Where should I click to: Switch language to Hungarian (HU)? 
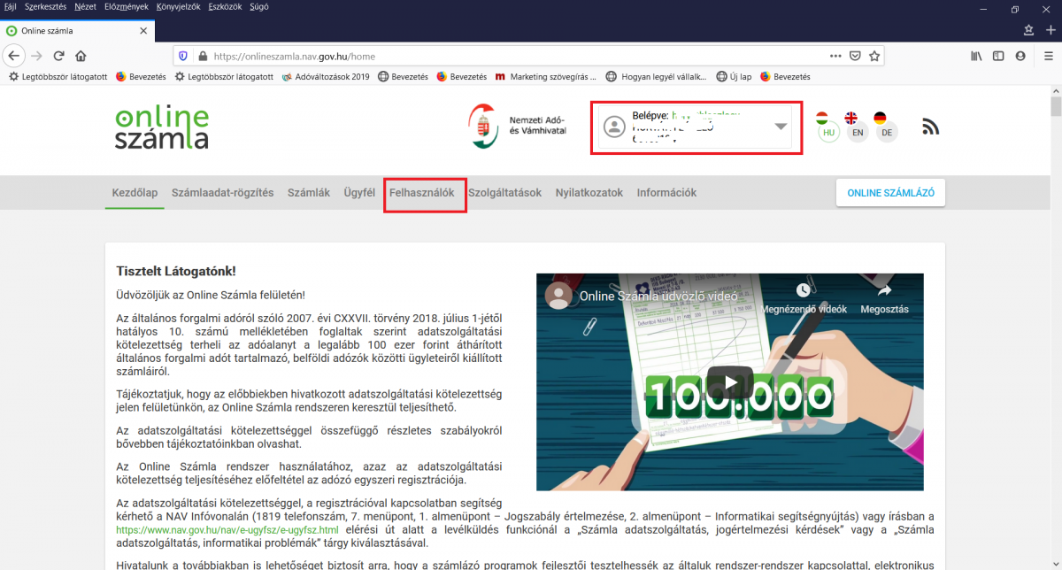point(828,133)
